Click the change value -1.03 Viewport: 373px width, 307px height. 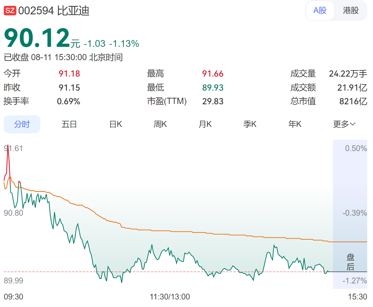tap(94, 43)
